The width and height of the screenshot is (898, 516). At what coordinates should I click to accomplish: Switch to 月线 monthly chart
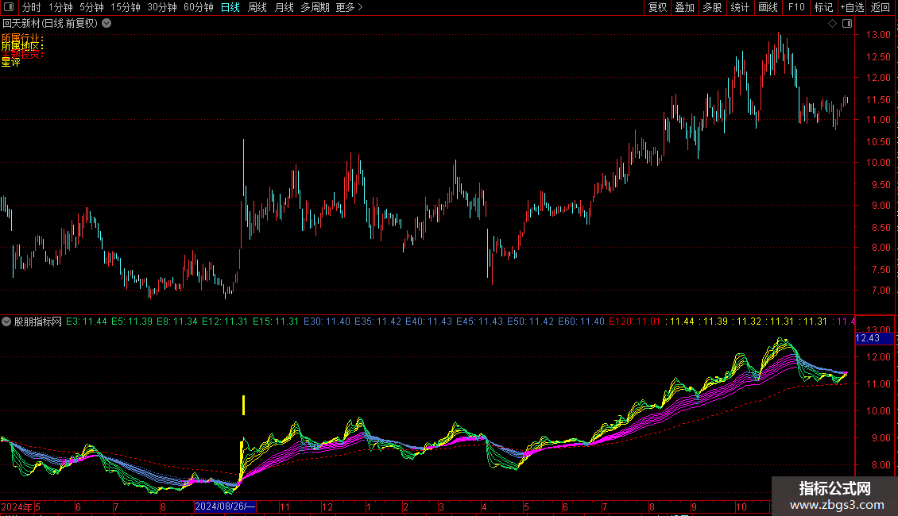[x=284, y=7]
